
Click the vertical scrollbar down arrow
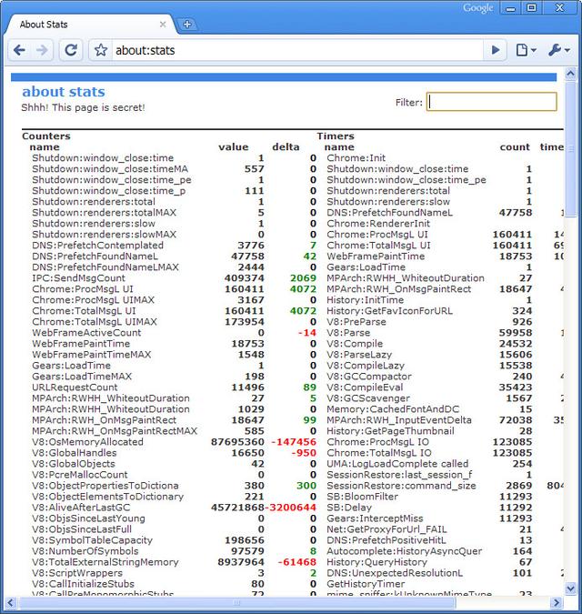click(x=569, y=589)
